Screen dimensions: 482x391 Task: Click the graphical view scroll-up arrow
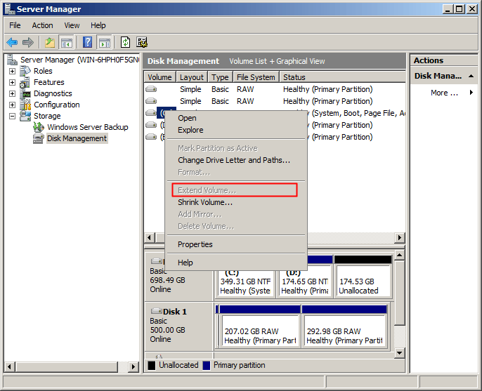coord(399,255)
